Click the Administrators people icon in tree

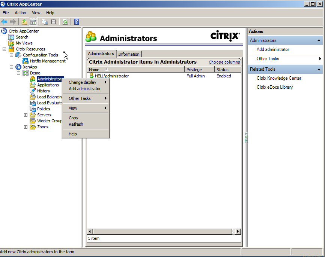point(33,79)
